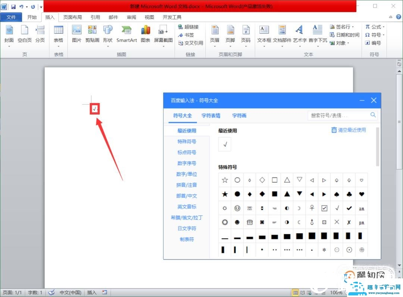The width and height of the screenshot is (403, 297).
Task: Open the Footer (页脚) menu
Action: click(x=230, y=36)
